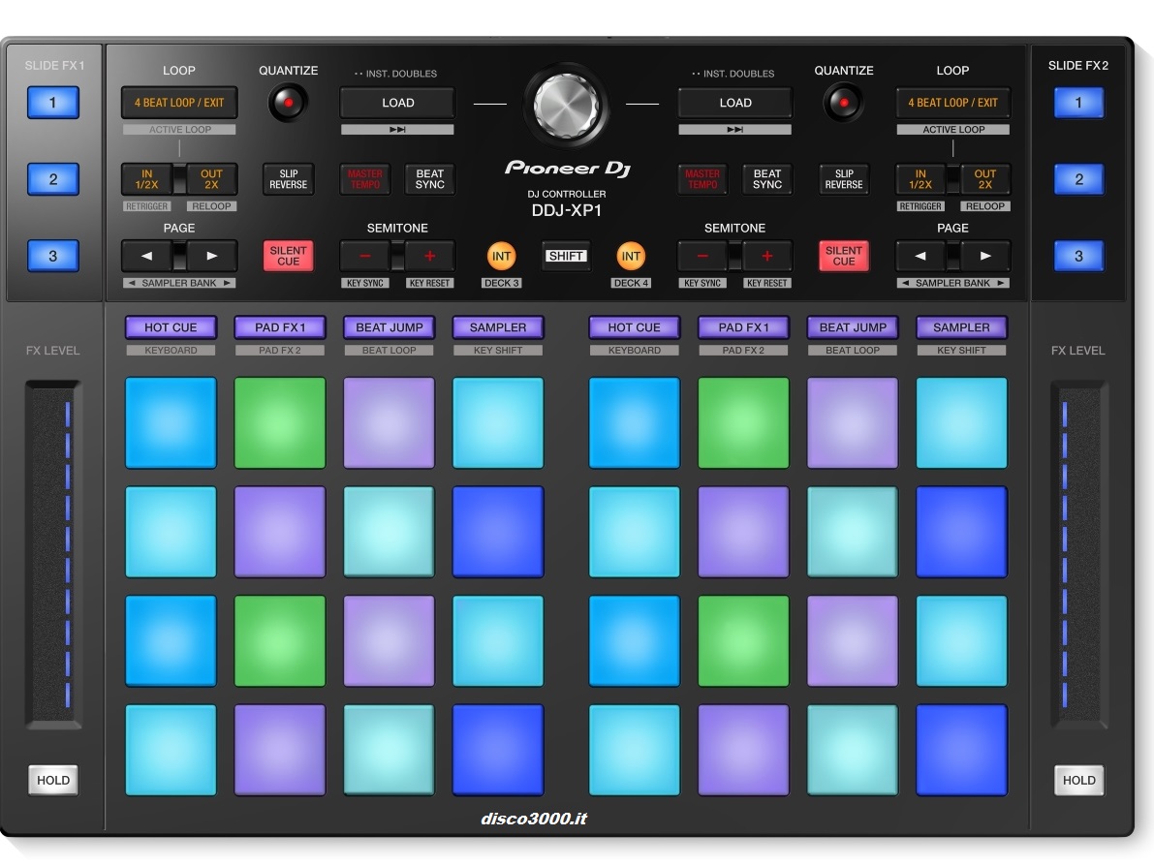Set loop out with left deck OUT 2X
1154x867 pixels.
pyautogui.click(x=212, y=179)
